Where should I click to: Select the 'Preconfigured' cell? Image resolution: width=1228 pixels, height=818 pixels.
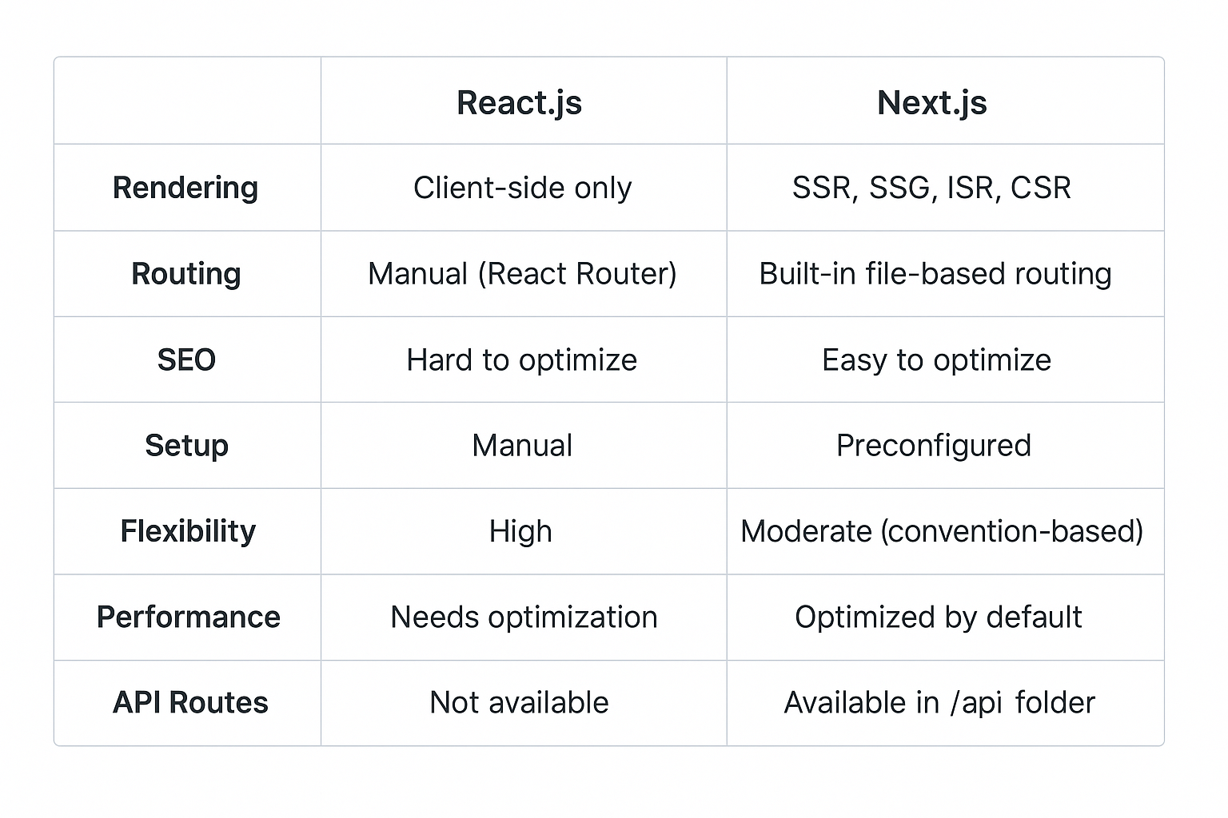click(x=934, y=446)
